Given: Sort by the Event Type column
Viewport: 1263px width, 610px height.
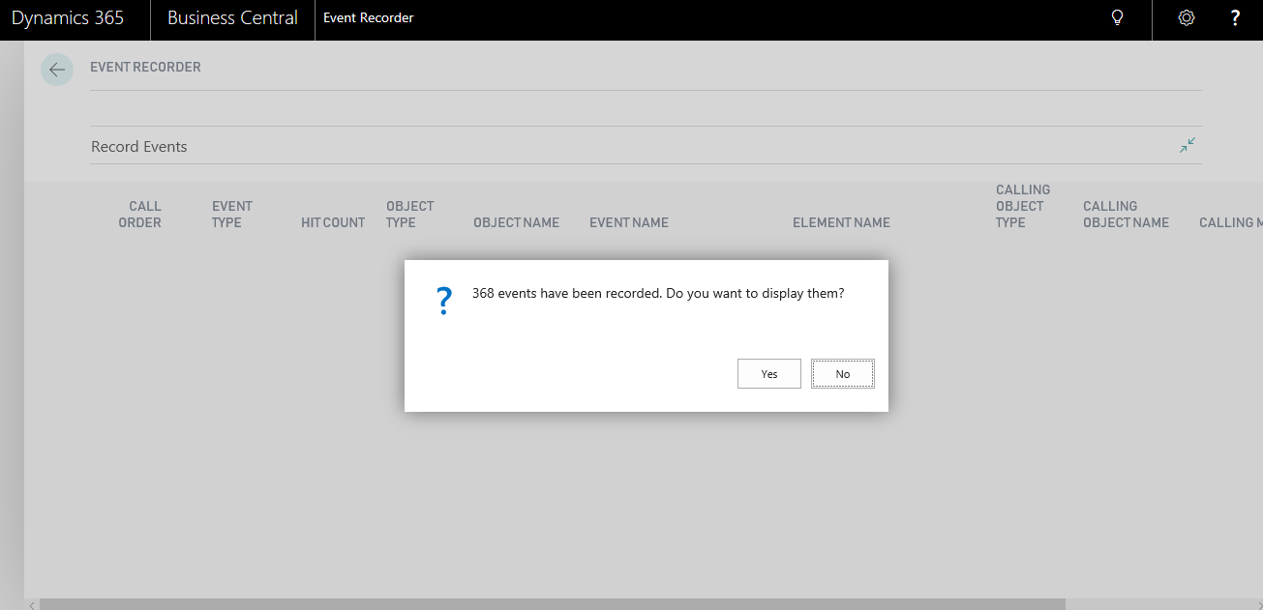Looking at the screenshot, I should tap(230, 215).
